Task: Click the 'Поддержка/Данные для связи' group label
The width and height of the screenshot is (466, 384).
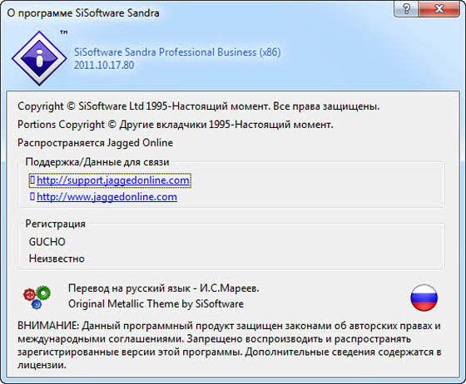Action: (x=97, y=162)
